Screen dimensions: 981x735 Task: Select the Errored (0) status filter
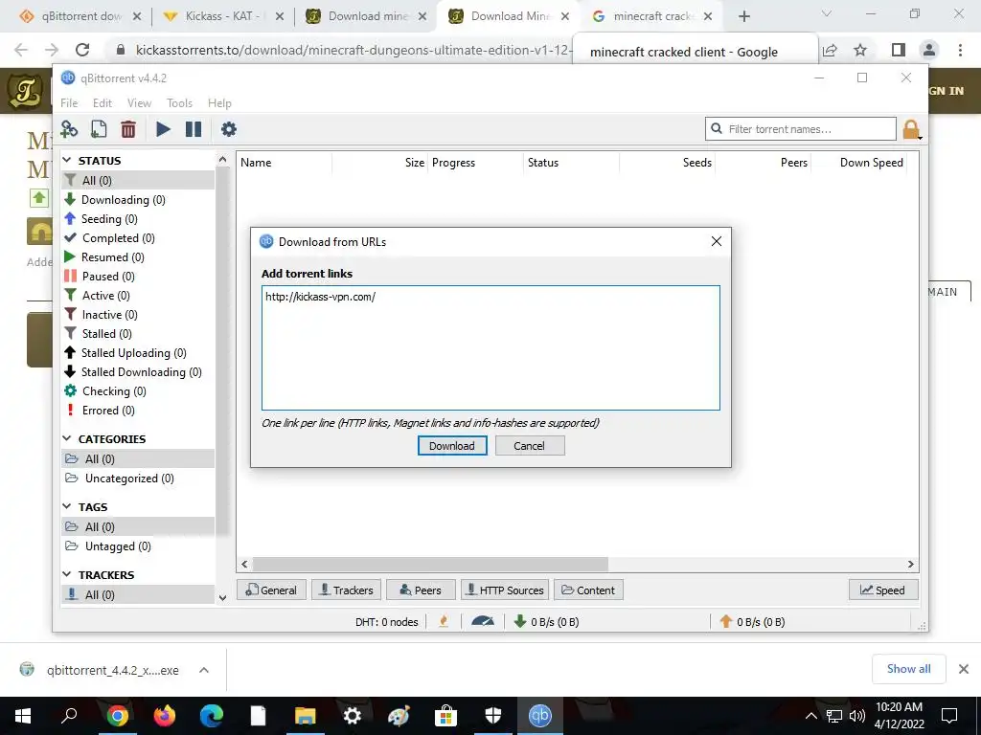[108, 411]
